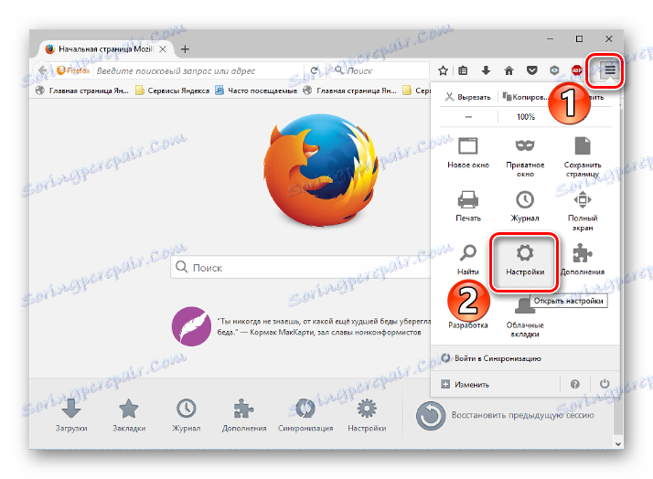653x479 pixels.
Task: Open Сервисы Яндекса bookmarks folder
Action: click(172, 90)
